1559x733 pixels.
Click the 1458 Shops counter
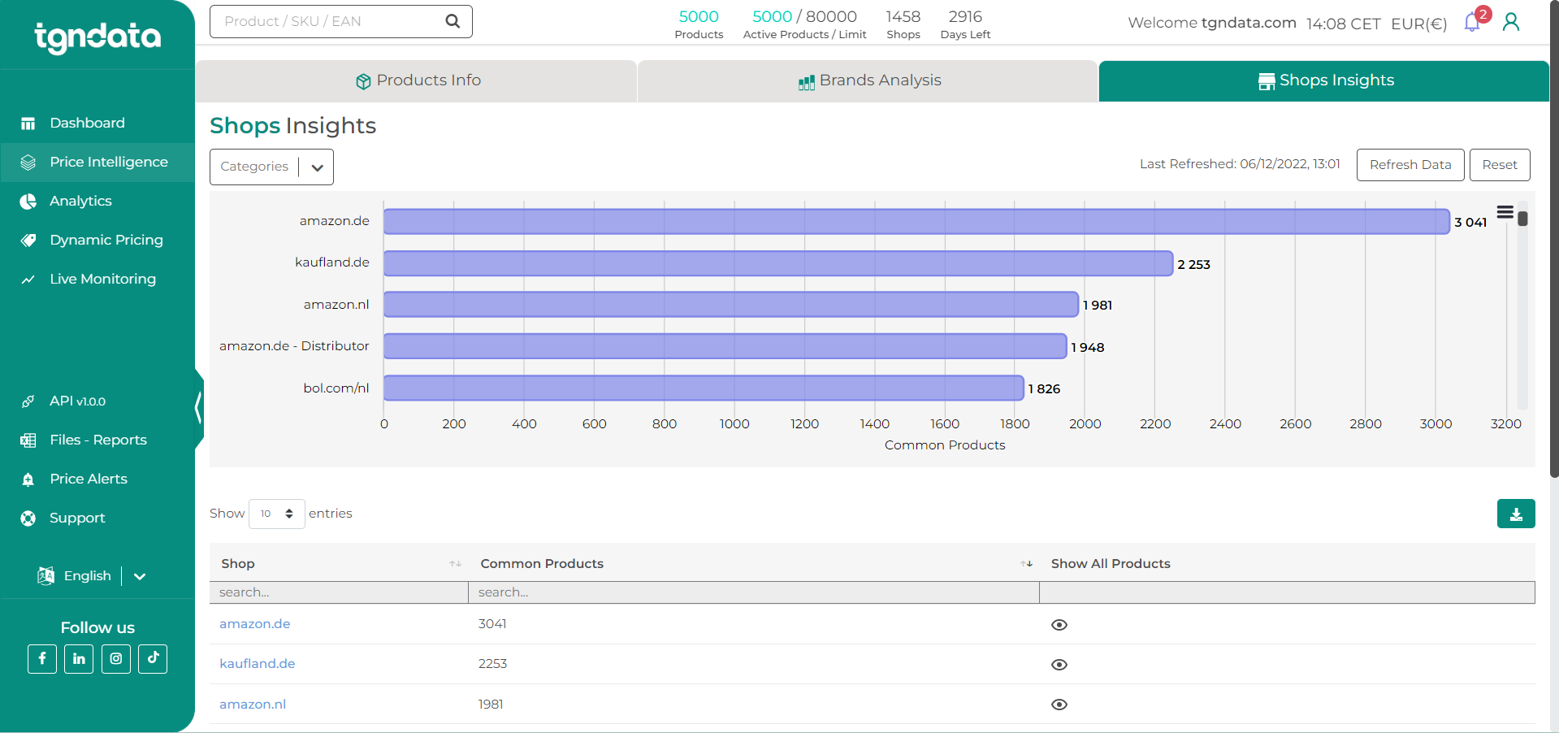903,24
